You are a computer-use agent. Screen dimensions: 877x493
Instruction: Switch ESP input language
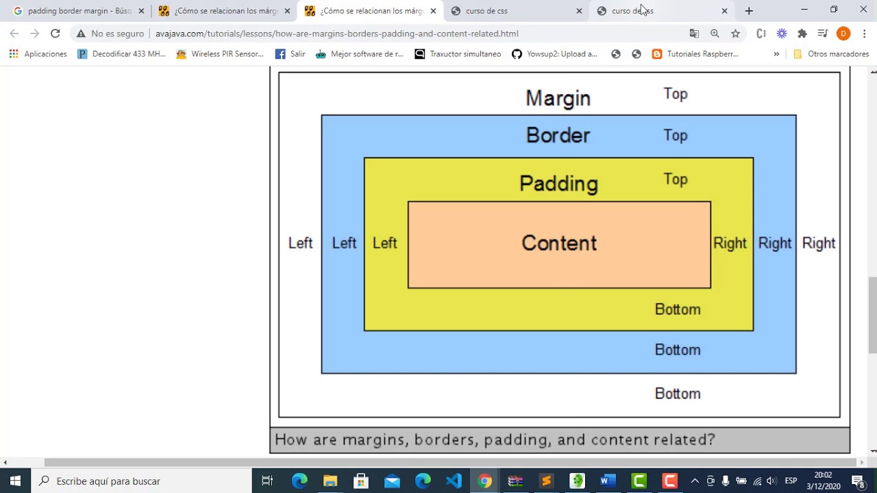(791, 481)
